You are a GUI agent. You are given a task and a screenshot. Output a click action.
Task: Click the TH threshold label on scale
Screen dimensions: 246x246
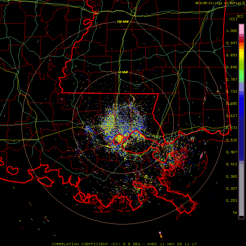click(235, 213)
